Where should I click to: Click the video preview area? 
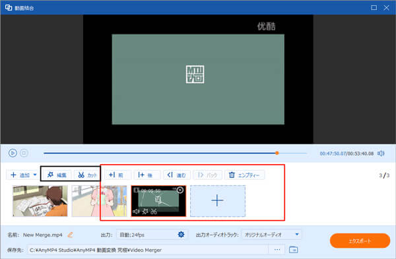(198, 79)
